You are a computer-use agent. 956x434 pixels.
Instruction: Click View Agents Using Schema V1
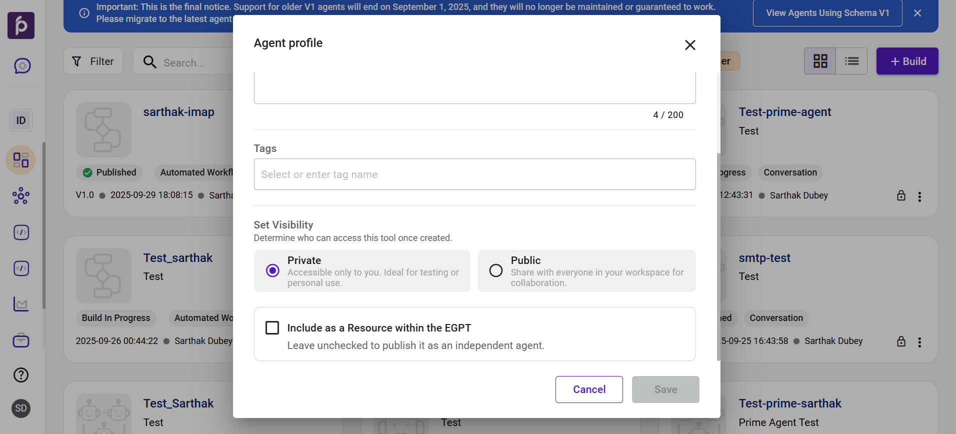coord(827,13)
